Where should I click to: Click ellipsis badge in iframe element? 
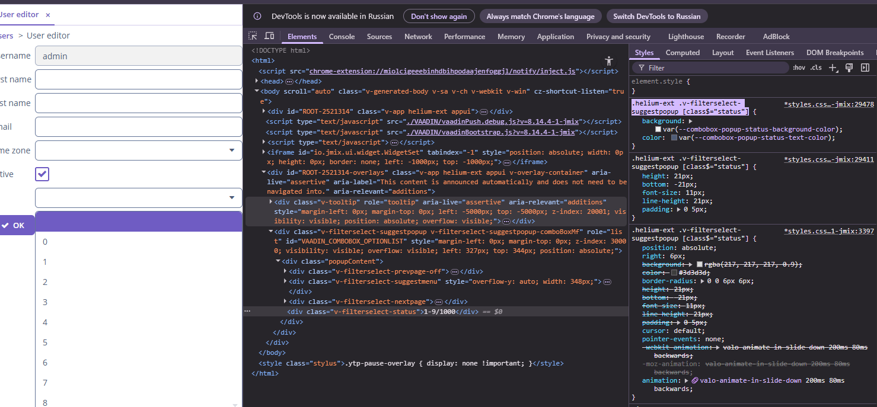coord(508,162)
